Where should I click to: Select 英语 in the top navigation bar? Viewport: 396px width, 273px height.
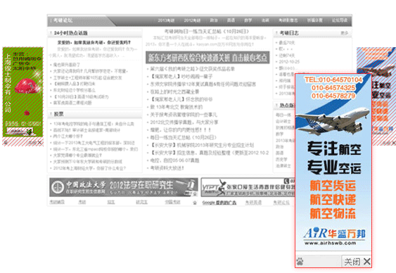coord(231,20)
